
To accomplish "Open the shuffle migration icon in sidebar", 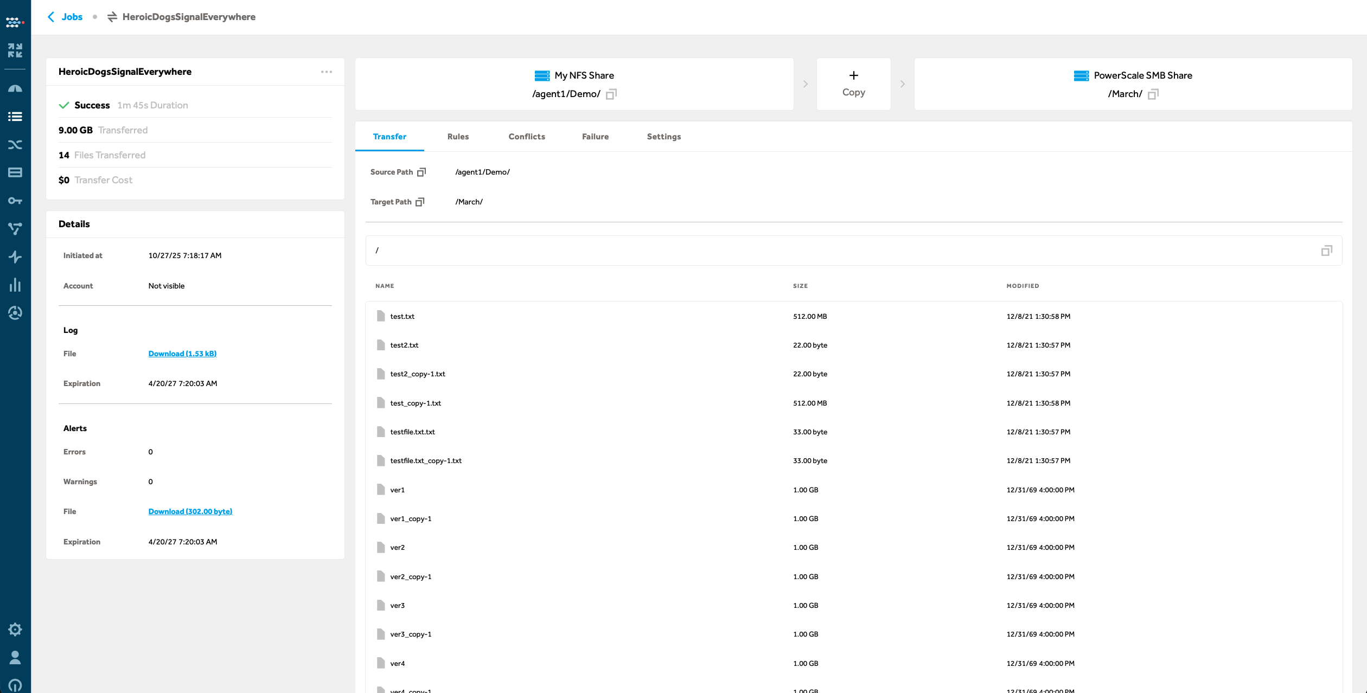I will point(15,145).
